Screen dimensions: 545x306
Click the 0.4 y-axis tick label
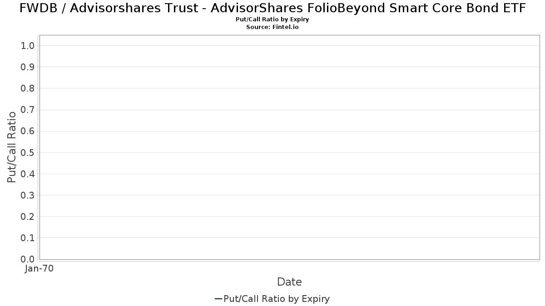[28, 174]
